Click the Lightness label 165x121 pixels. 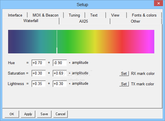pyautogui.click(x=16, y=84)
